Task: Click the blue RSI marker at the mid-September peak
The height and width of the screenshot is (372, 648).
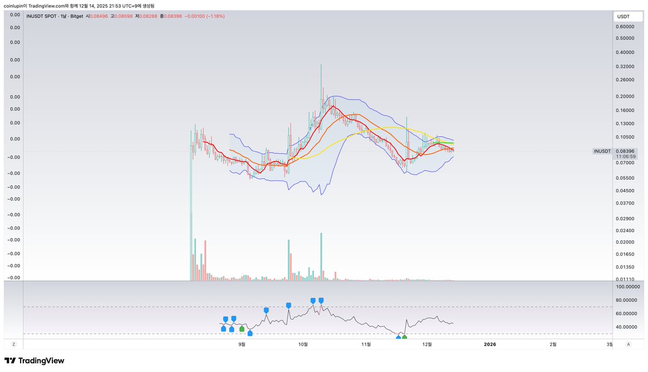Action: [x=266, y=310]
